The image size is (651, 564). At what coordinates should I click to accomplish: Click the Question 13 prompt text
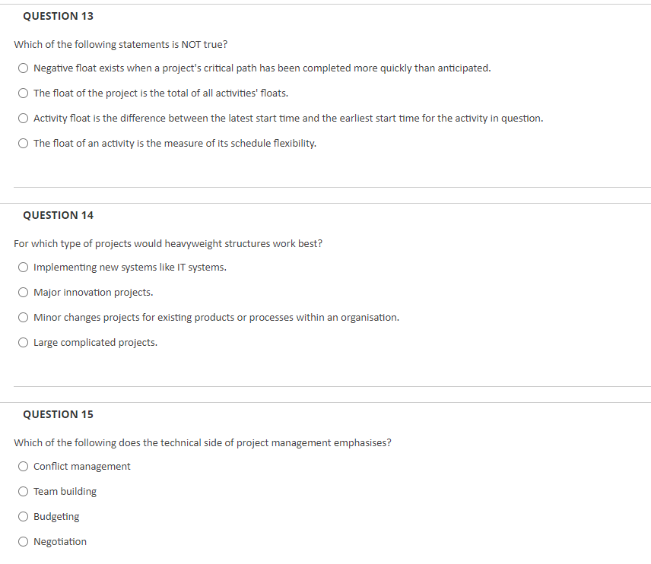coord(120,44)
